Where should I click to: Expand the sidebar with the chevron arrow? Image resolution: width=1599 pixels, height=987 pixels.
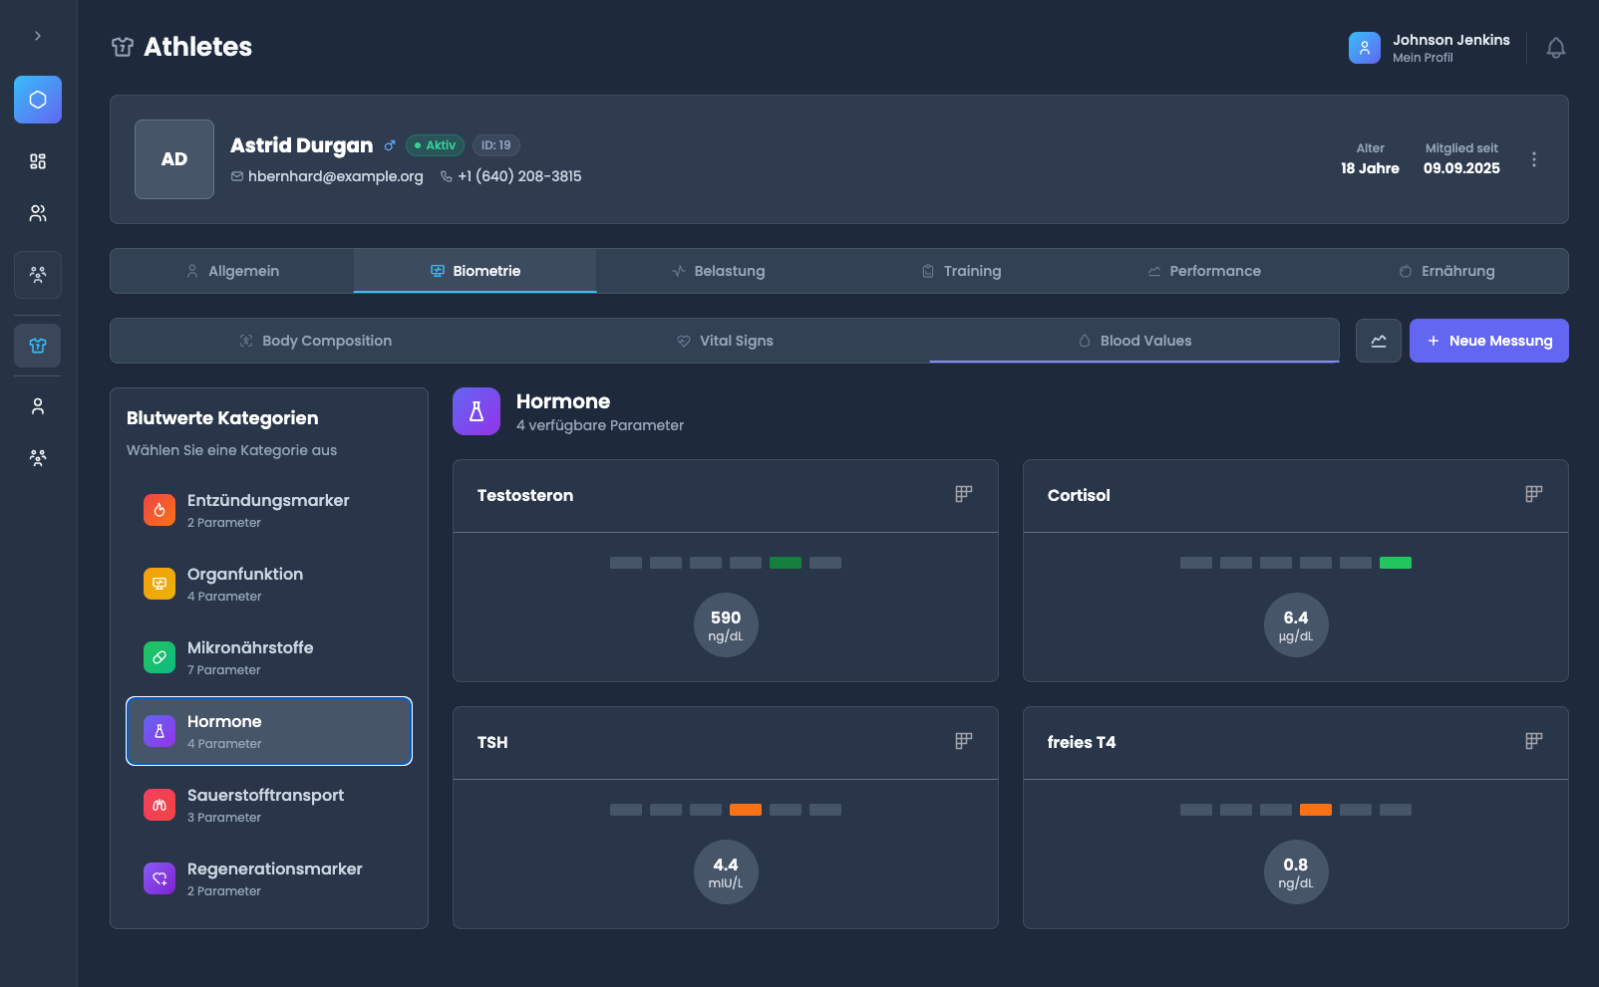click(38, 36)
